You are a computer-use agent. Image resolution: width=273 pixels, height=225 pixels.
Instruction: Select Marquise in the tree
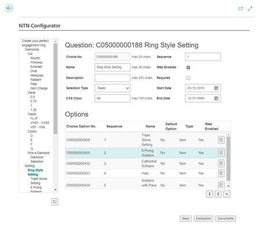pos(37,76)
